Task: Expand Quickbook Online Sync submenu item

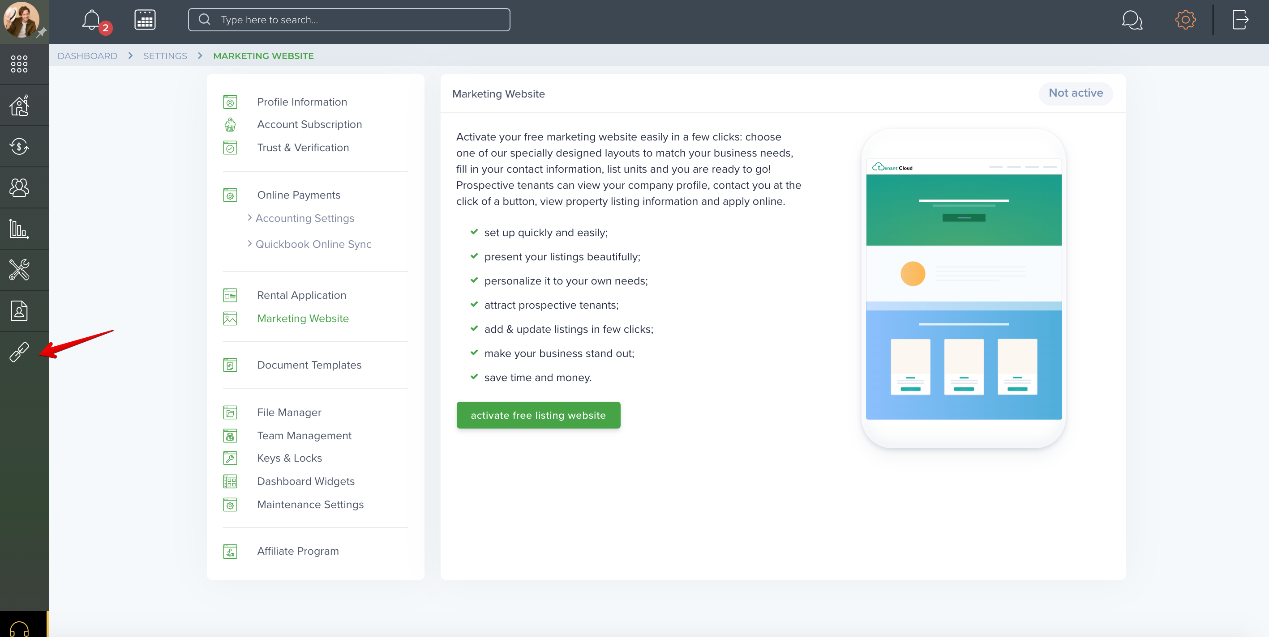Action: 309,244
